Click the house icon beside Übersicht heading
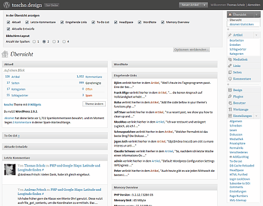The height and width of the screenshot is (206, 263). point(5,54)
